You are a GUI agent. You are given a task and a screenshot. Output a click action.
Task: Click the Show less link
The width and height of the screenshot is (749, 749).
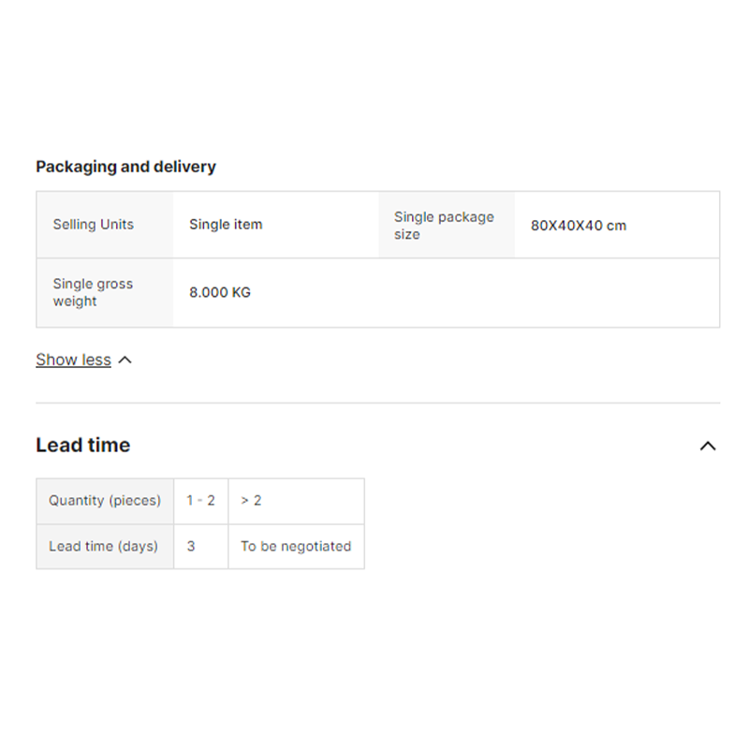(x=73, y=360)
